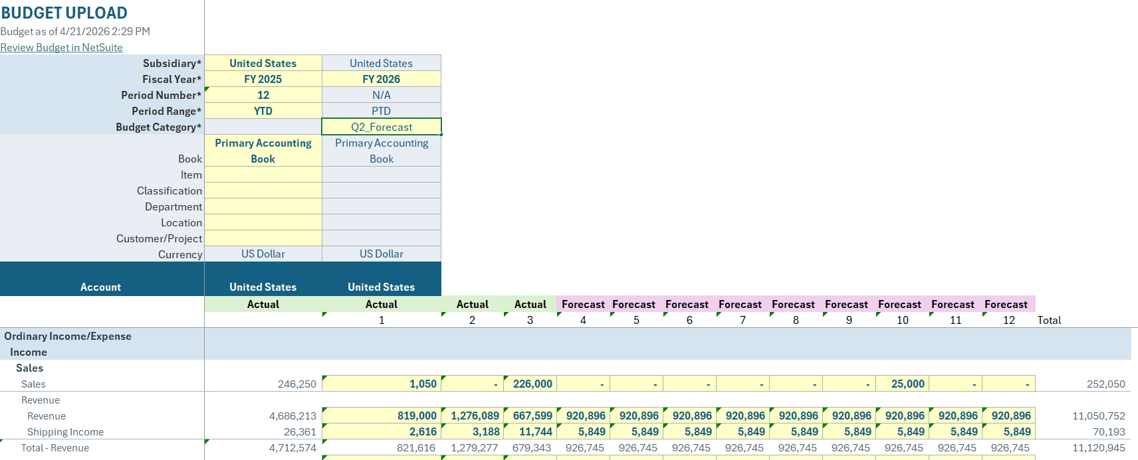Select the Income row label
The width and height of the screenshot is (1138, 460).
[29, 352]
